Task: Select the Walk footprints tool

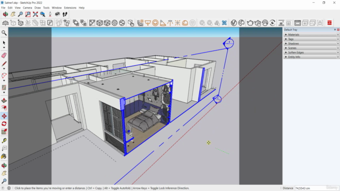Action: (x=65, y=14)
